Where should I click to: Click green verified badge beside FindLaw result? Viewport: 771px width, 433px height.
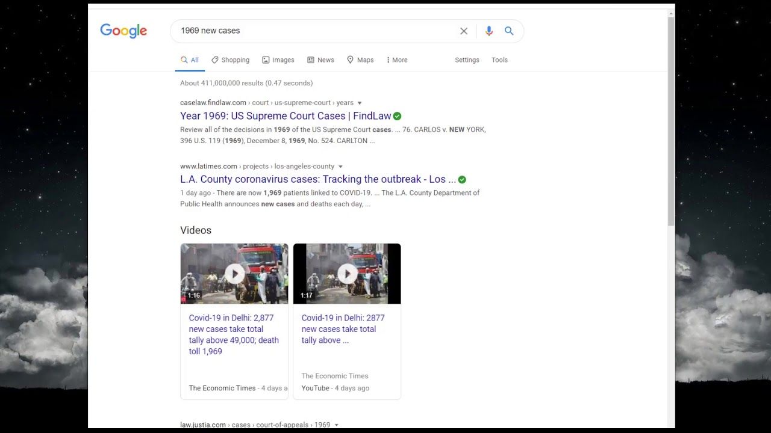(x=397, y=116)
